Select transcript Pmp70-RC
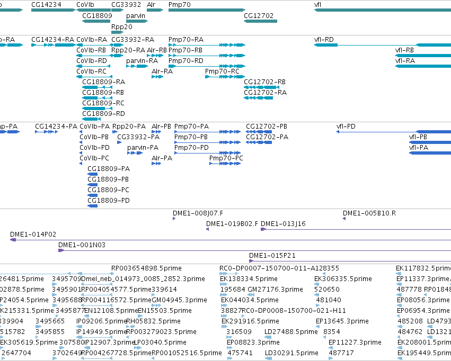 click(x=225, y=77)
